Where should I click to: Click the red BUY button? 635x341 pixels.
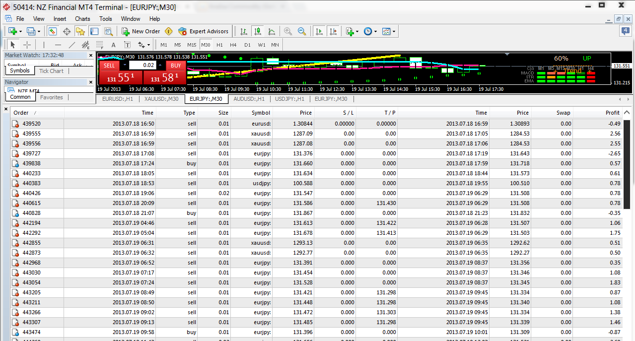click(176, 66)
